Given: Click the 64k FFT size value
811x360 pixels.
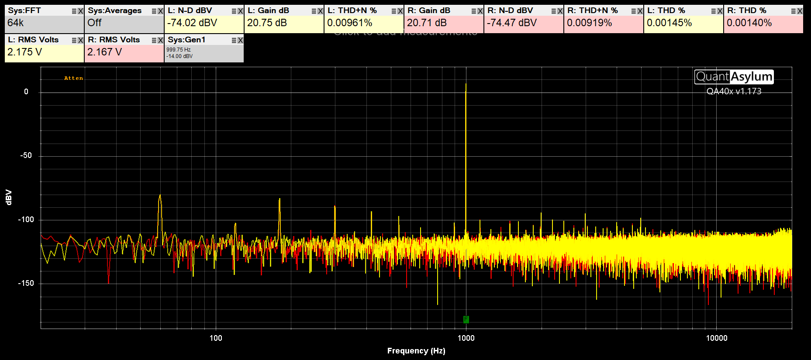Looking at the screenshot, I should (x=16, y=23).
